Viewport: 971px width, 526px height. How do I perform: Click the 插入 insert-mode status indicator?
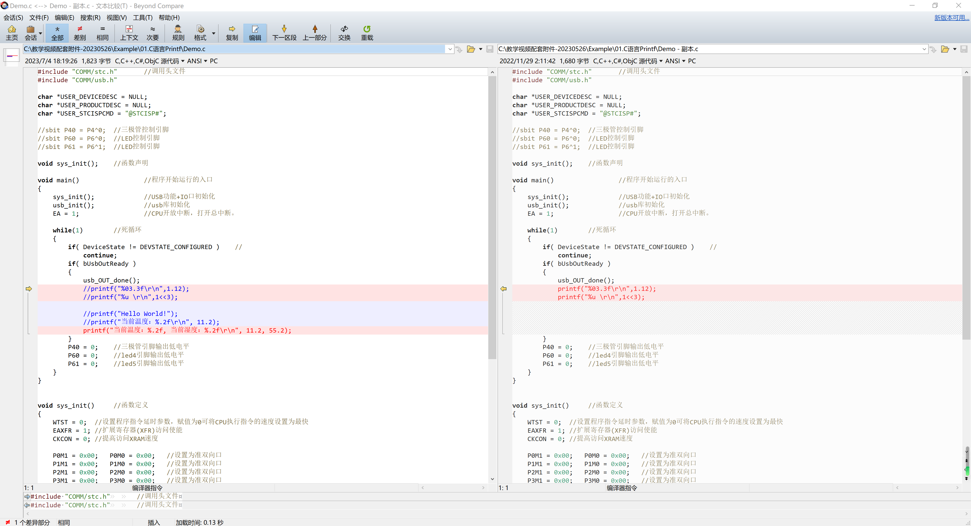click(x=154, y=522)
